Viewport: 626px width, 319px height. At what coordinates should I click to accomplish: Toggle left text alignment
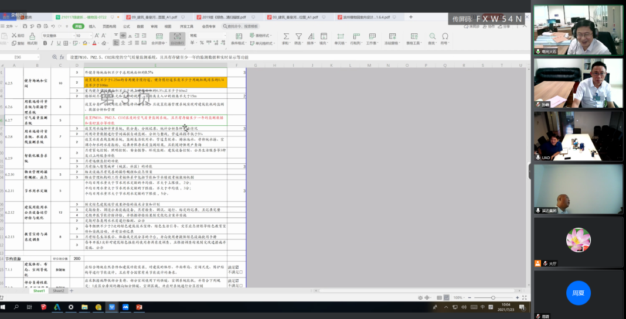tap(116, 43)
